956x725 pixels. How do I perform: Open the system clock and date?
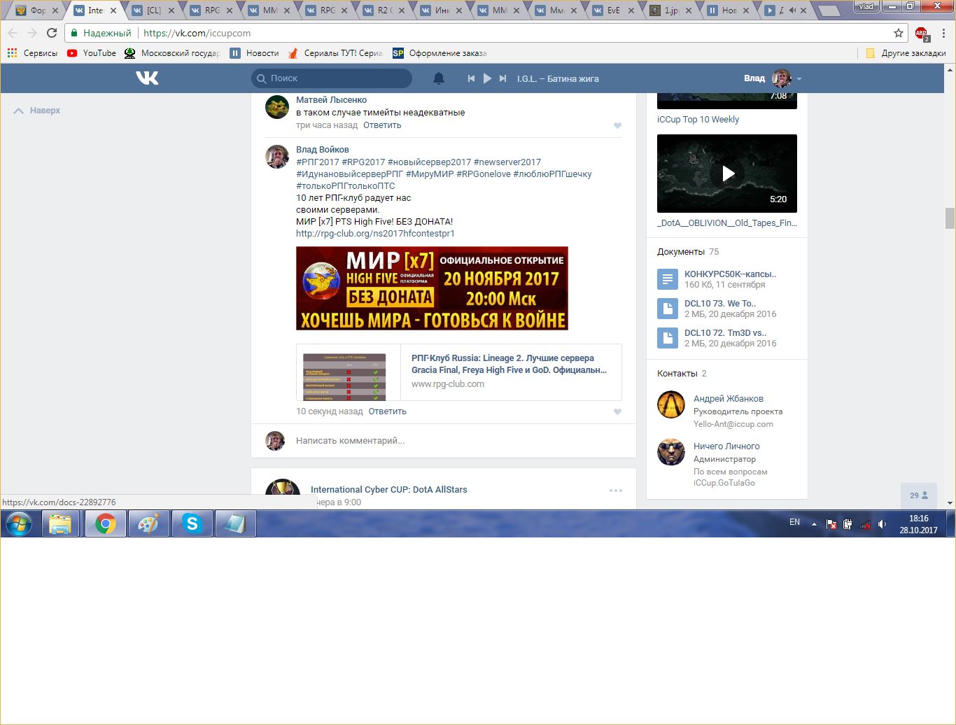[x=918, y=524]
